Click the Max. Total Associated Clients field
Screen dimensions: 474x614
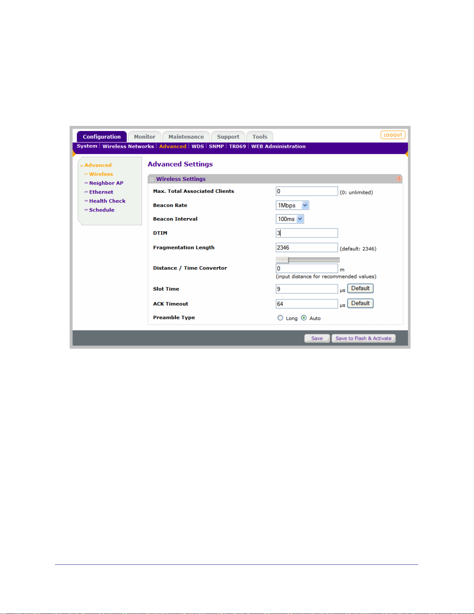coord(307,191)
